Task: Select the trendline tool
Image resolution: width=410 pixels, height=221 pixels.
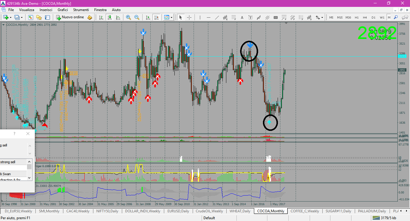Action: (217, 17)
